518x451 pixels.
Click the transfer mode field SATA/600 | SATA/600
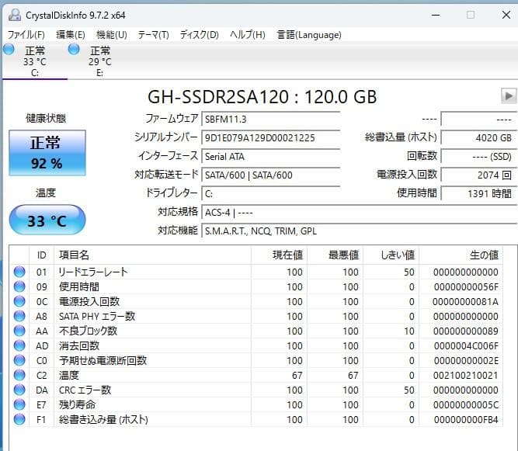pos(271,175)
